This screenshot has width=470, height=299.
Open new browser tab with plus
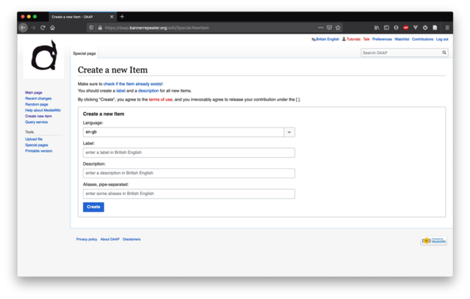click(122, 16)
